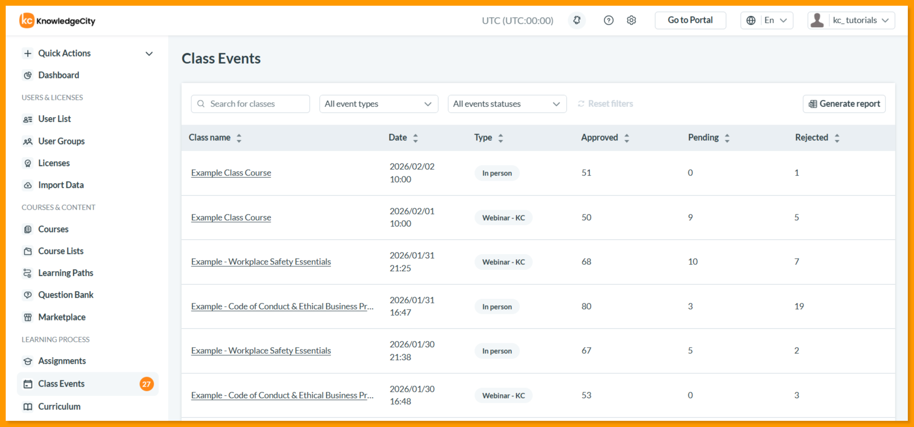Click the globe language icon
Image resolution: width=914 pixels, height=427 pixels.
[751, 20]
